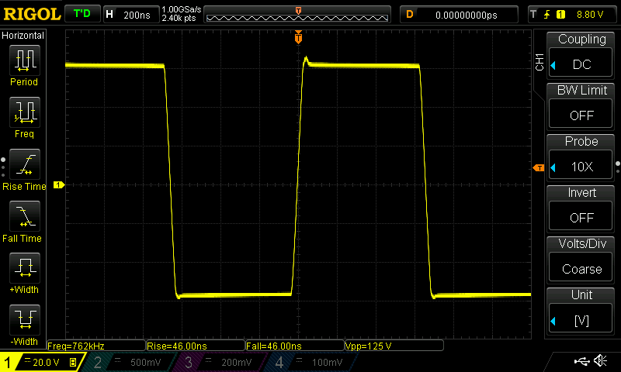Select the -Width measurement icon
621x372 pixels.
point(25,320)
